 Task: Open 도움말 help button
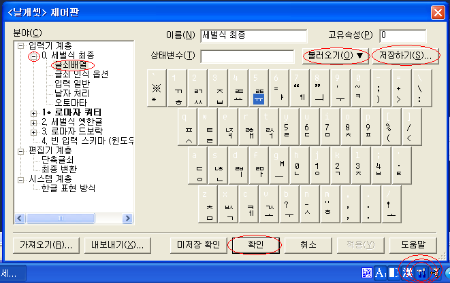(413, 245)
